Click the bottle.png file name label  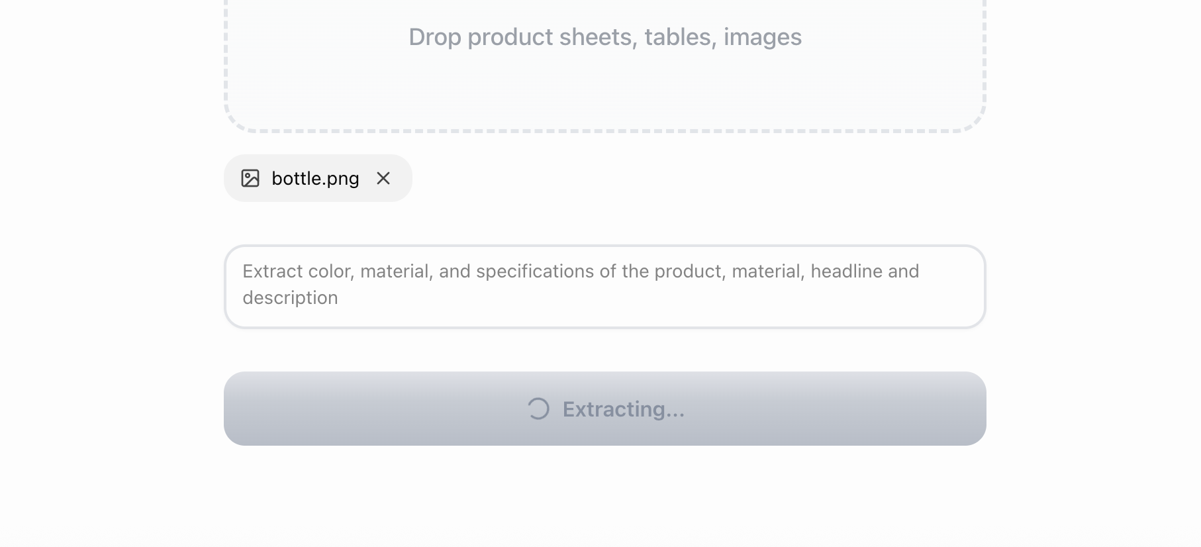(x=315, y=178)
